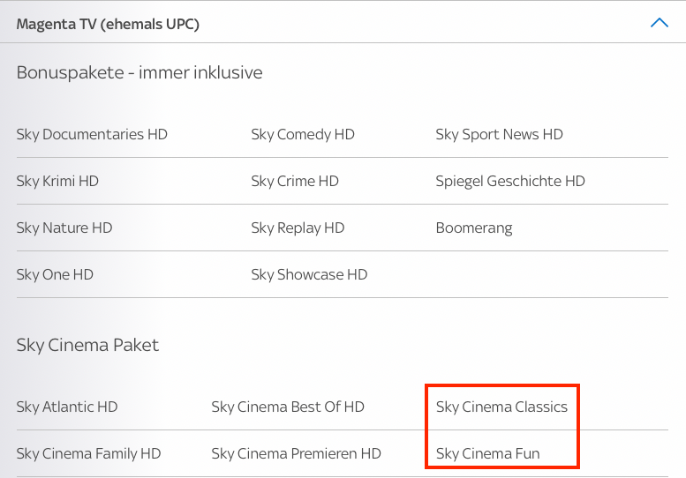Screen dimensions: 686x478
Task: Select Sky Cinema Classics channel
Action: (x=501, y=407)
